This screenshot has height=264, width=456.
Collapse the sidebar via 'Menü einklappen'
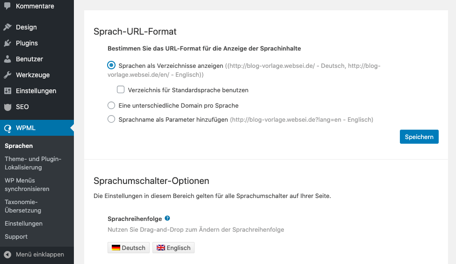[34, 255]
